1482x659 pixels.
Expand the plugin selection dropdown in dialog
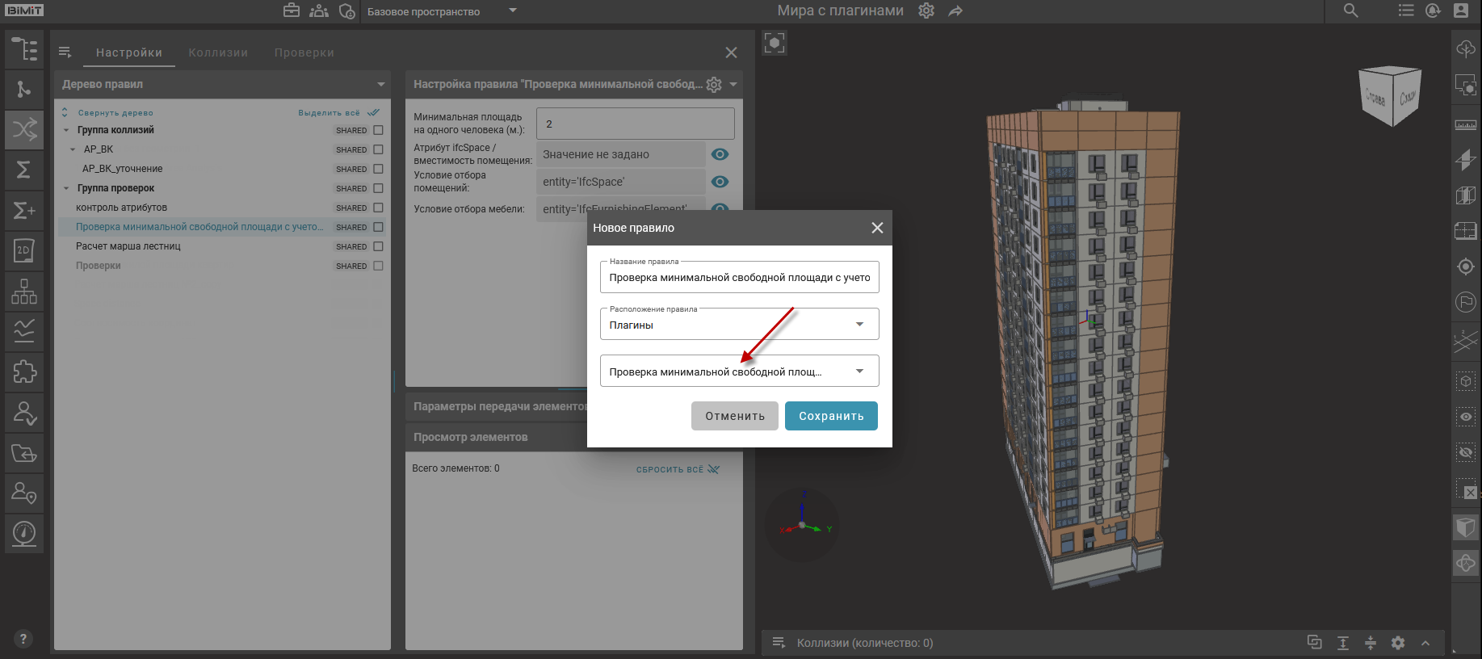738,371
